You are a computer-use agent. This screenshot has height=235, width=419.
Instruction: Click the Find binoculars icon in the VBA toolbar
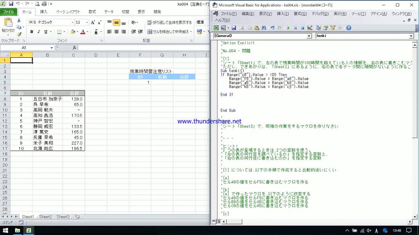[264, 28]
